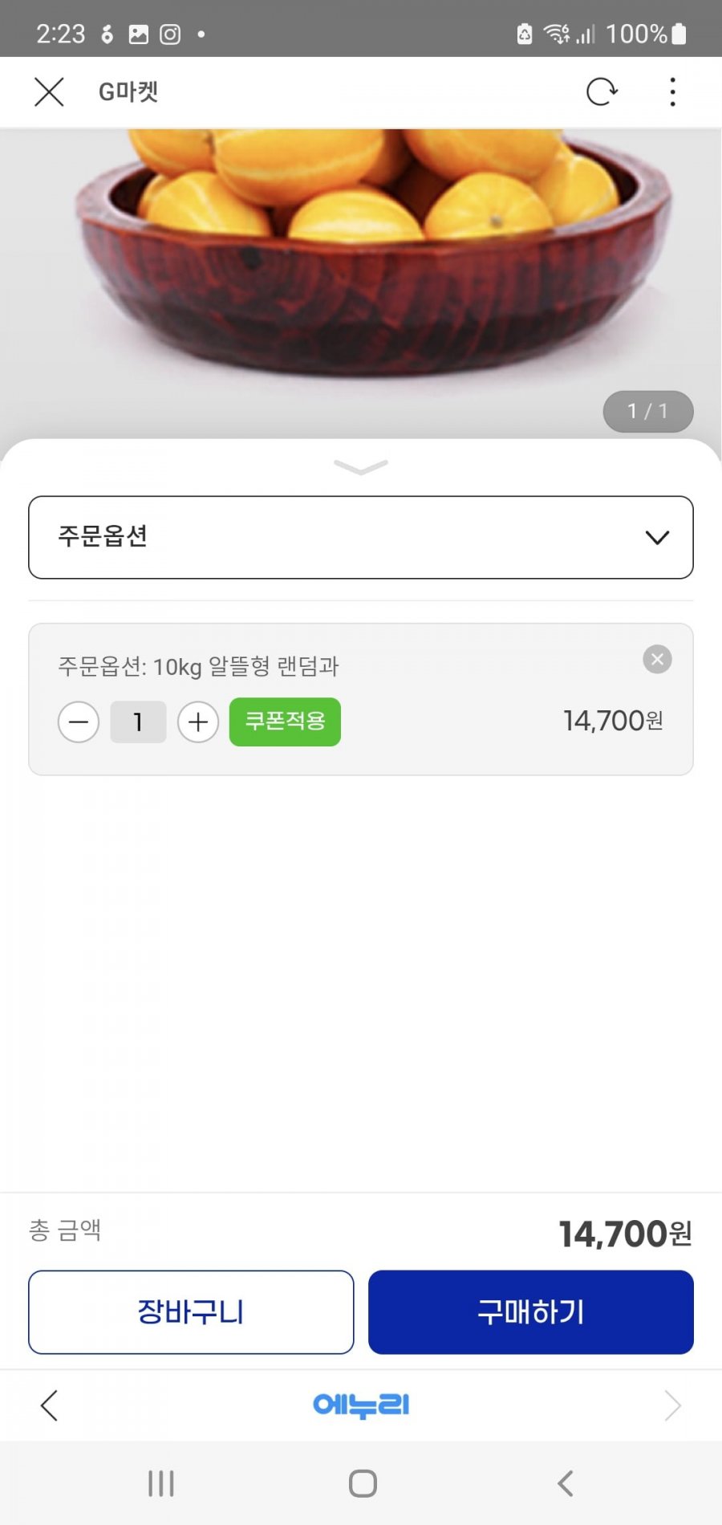Increase quantity with plus button
The image size is (722, 1525).
click(198, 722)
